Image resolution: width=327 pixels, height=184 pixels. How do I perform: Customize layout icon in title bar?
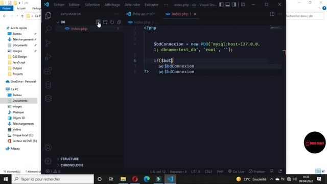point(243,5)
